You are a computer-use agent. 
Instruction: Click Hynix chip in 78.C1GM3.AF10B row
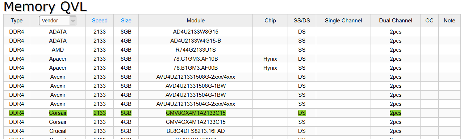270,59
